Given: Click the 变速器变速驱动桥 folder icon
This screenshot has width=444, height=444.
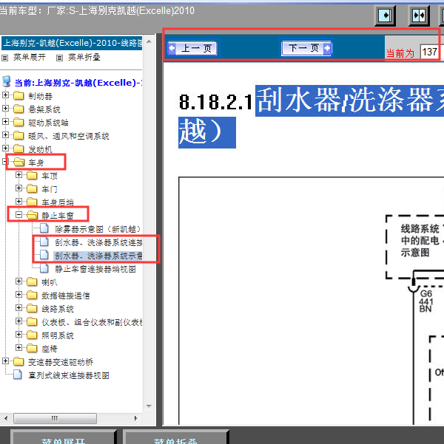Looking at the screenshot, I should click(x=18, y=362).
